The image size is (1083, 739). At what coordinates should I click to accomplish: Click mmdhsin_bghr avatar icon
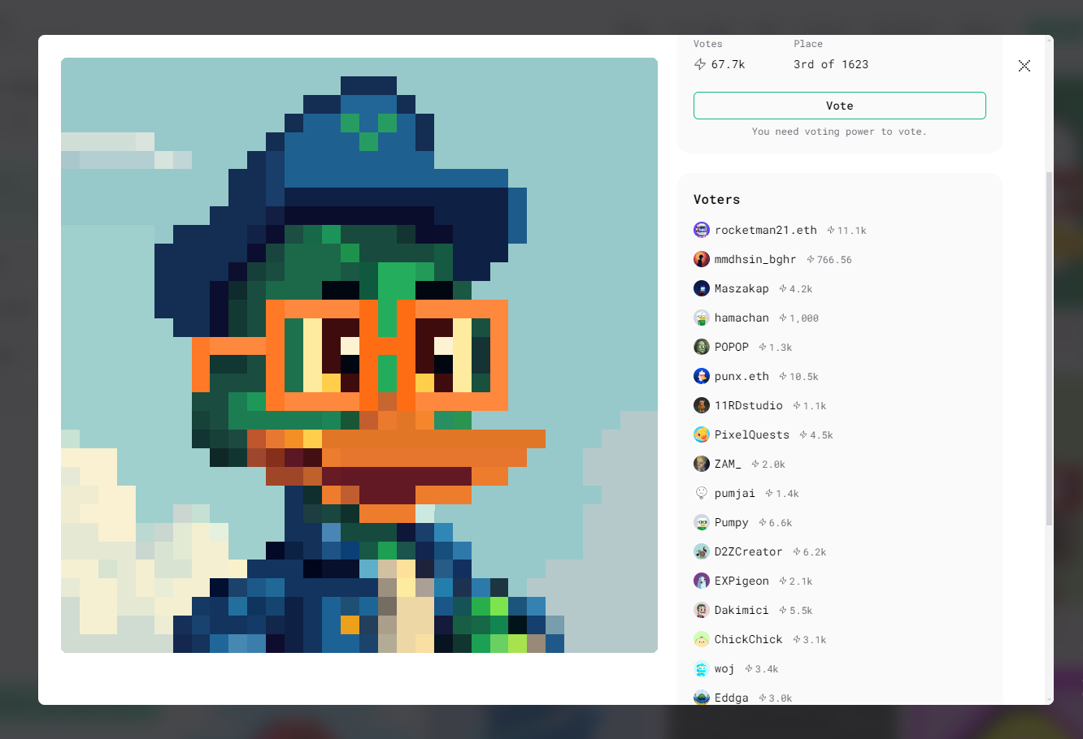(x=702, y=259)
